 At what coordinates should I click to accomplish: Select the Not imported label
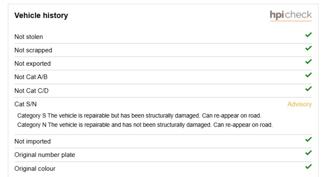click(32, 142)
